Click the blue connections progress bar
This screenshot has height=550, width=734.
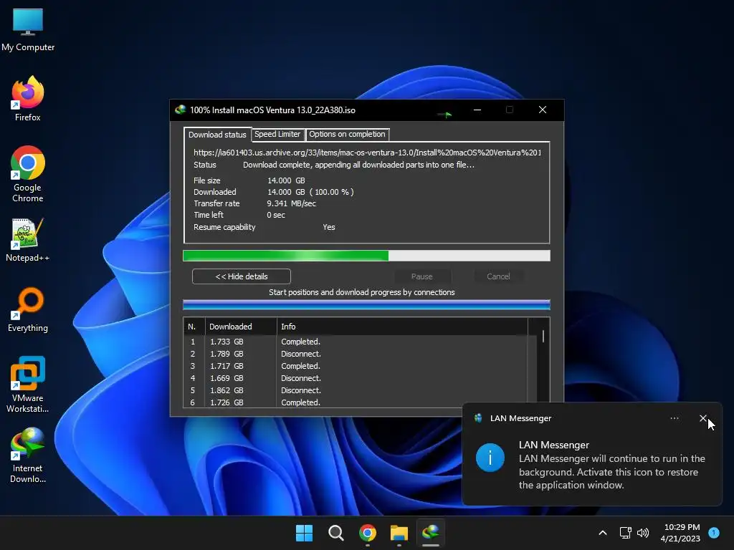tap(366, 305)
